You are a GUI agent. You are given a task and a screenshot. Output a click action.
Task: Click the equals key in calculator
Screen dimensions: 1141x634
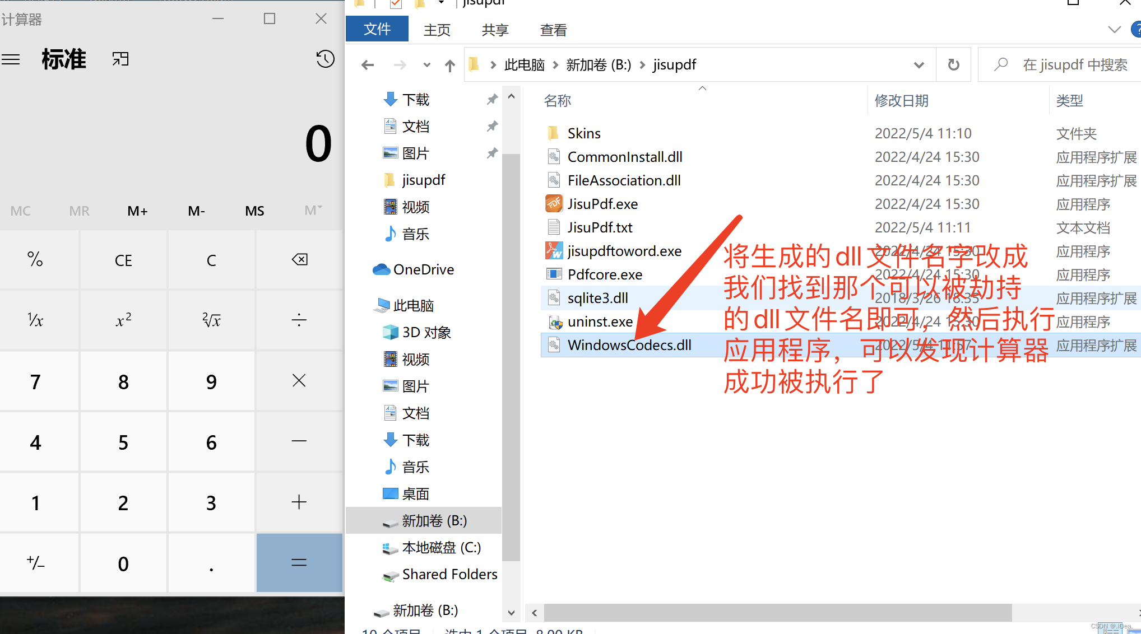tap(299, 562)
